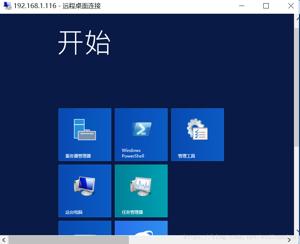Image resolution: width=300 pixels, height=244 pixels.
Task: Maximize the remote desktop connection window
Action: (x=266, y=6)
